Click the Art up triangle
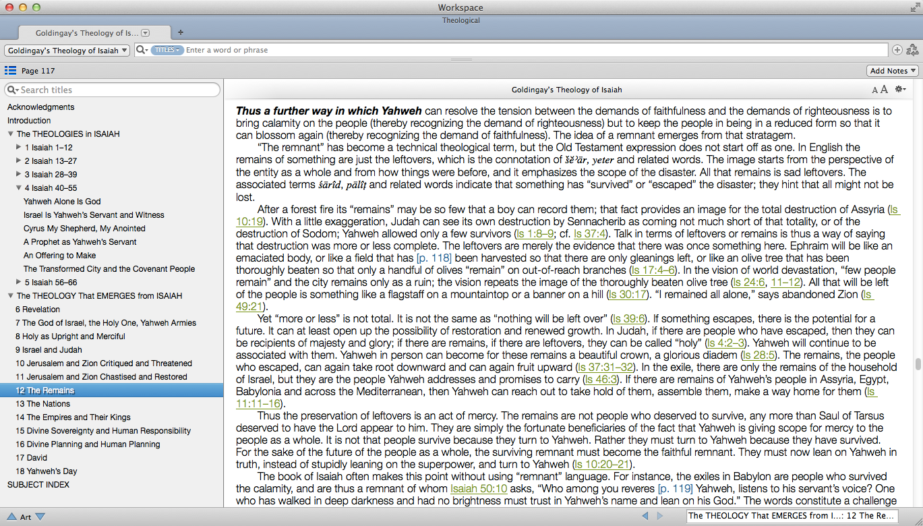 [x=11, y=517]
